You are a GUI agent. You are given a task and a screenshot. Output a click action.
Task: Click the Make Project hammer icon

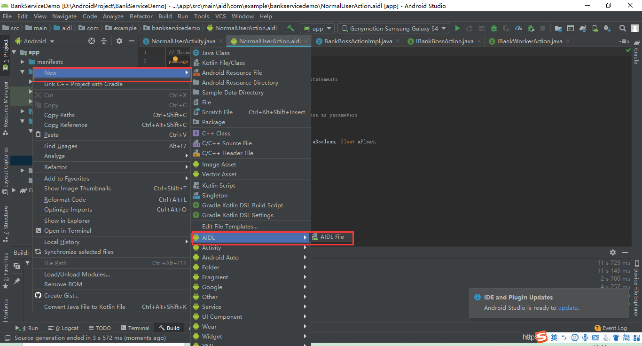click(x=291, y=28)
